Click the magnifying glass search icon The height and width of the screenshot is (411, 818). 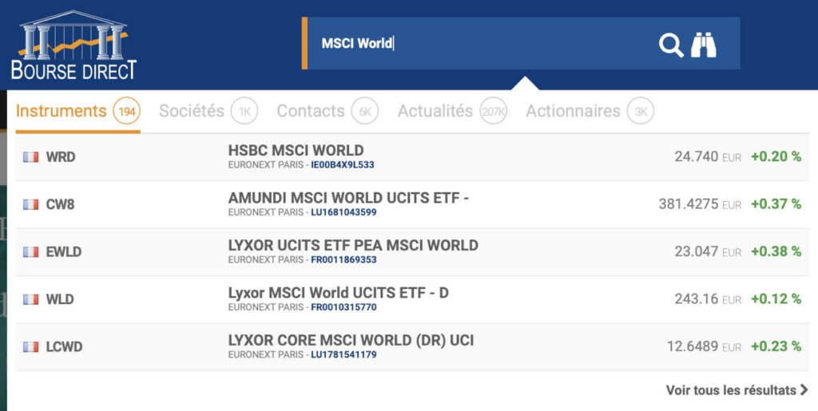pyautogui.click(x=670, y=45)
